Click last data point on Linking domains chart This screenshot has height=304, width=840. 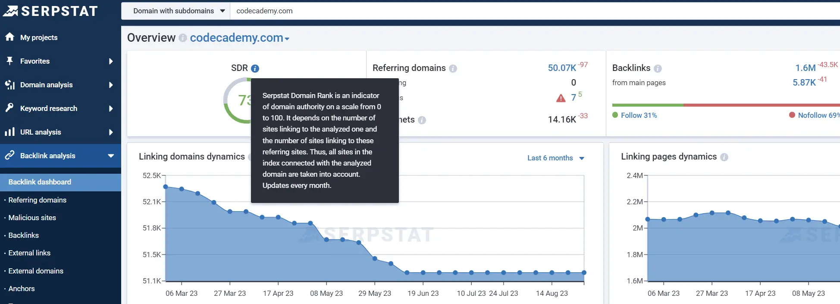tap(584, 273)
